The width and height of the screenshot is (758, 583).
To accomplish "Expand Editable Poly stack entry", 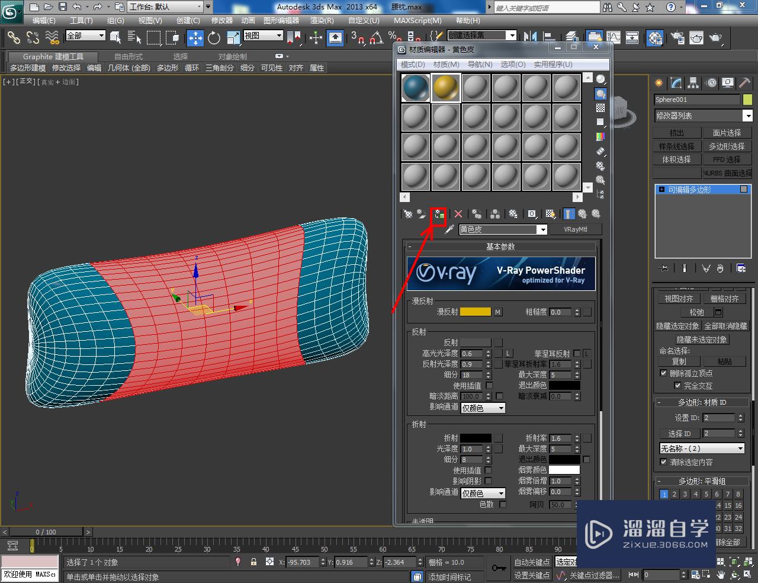I will (x=662, y=190).
